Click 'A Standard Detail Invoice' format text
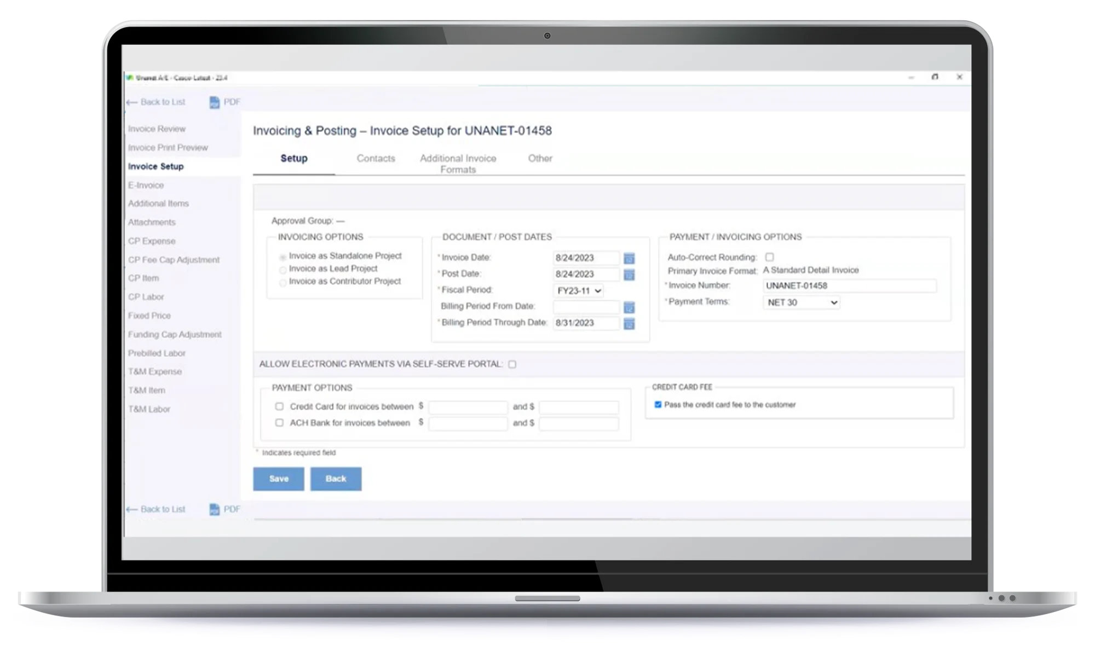The height and width of the screenshot is (653, 1095). [x=810, y=270]
